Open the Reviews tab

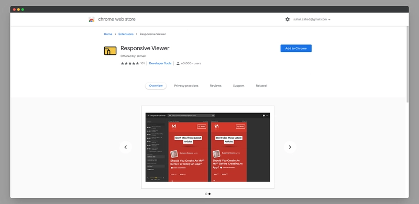tap(216, 86)
